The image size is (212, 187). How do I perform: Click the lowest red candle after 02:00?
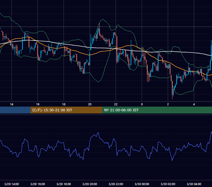click(x=172, y=90)
